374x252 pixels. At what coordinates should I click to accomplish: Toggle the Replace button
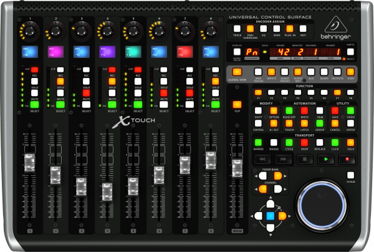[x=320, y=143]
